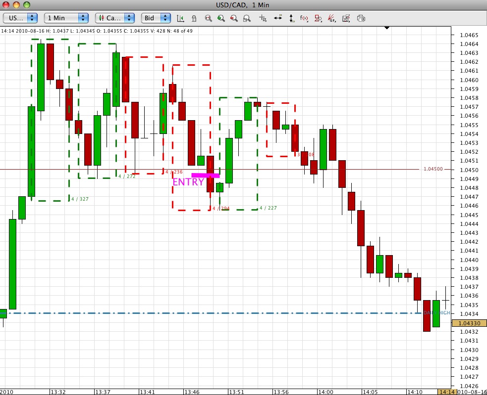Screen dimensions: 487x395
Task: Click the 1.04330 current price tag
Action: coord(469,323)
